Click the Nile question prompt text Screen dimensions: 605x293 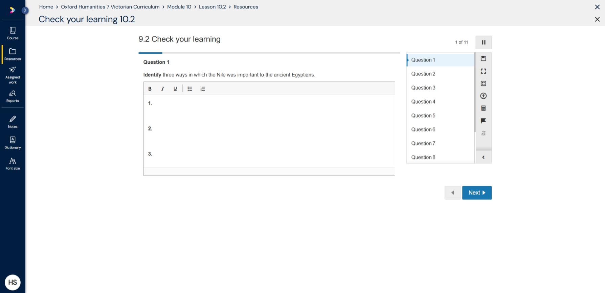(x=229, y=75)
